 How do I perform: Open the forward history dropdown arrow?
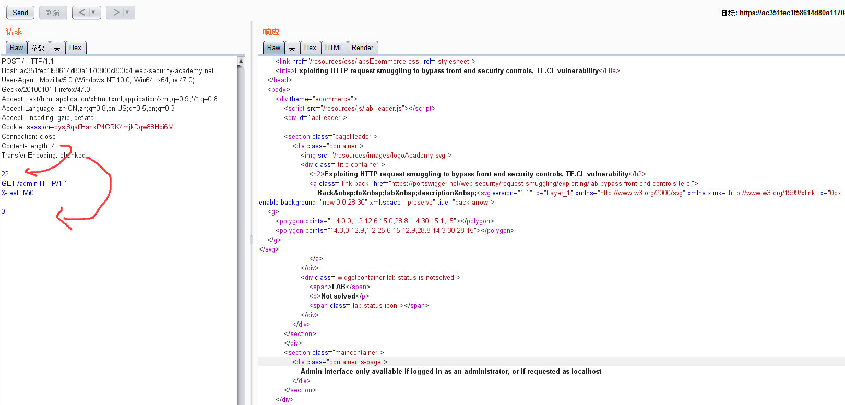128,13
